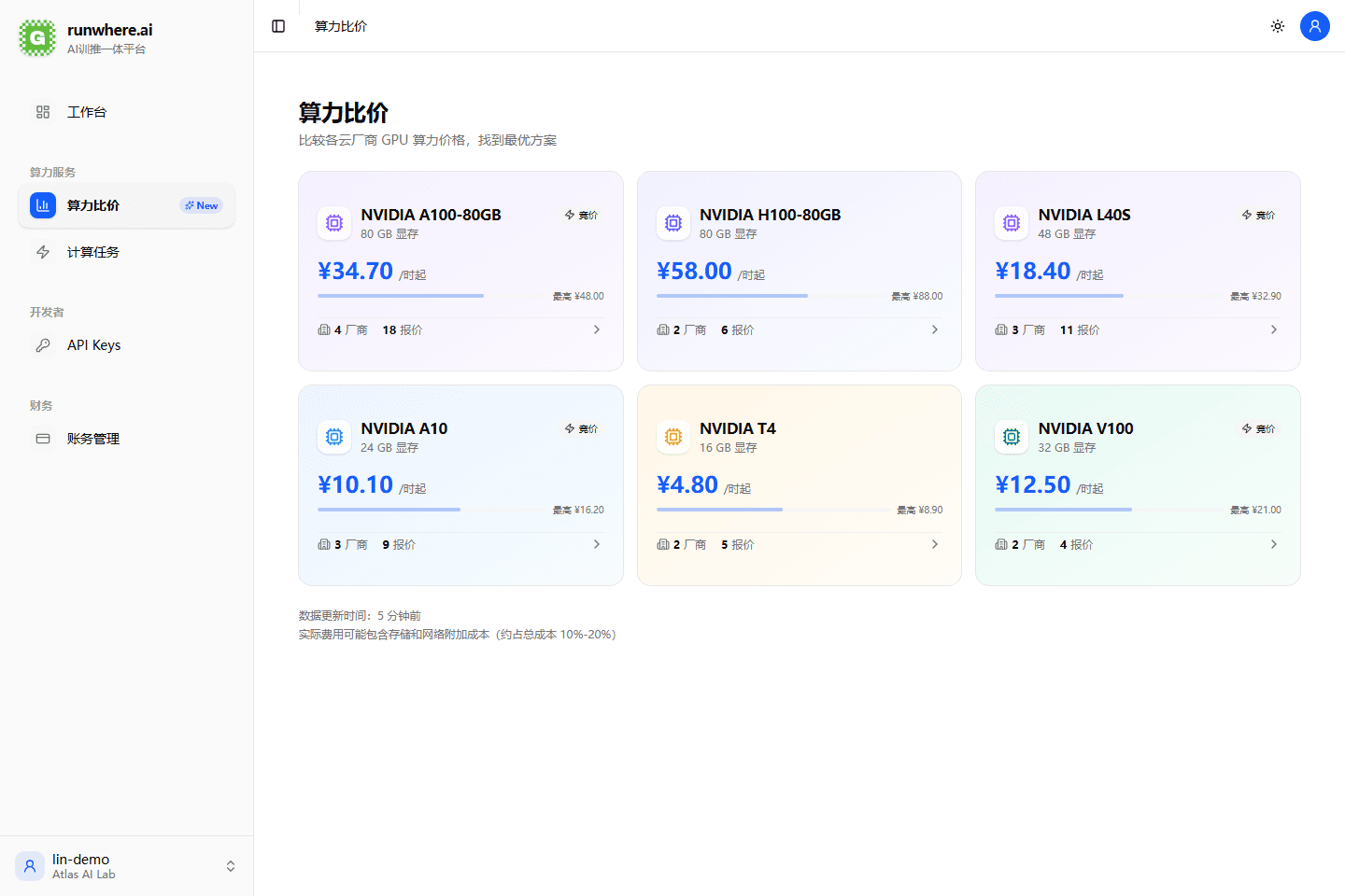Expand NVIDIA V100 details chevron
1345x896 pixels.
pyautogui.click(x=1274, y=544)
